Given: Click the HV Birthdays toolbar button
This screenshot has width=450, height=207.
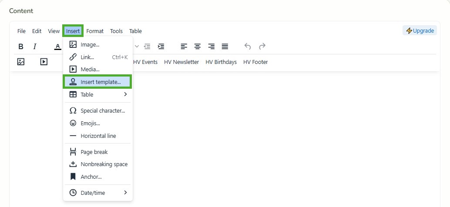Looking at the screenshot, I should pyautogui.click(x=221, y=62).
